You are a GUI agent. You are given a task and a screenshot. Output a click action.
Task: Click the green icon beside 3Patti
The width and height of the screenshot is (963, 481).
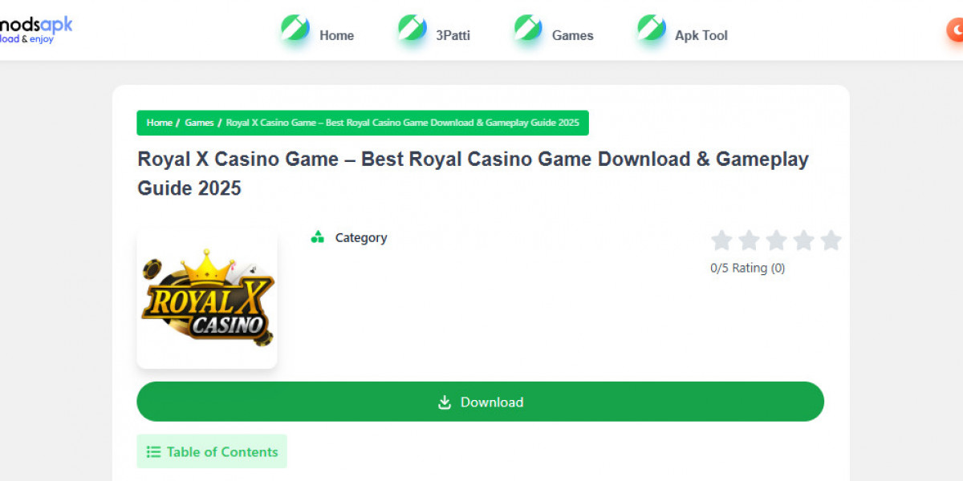[x=412, y=28]
